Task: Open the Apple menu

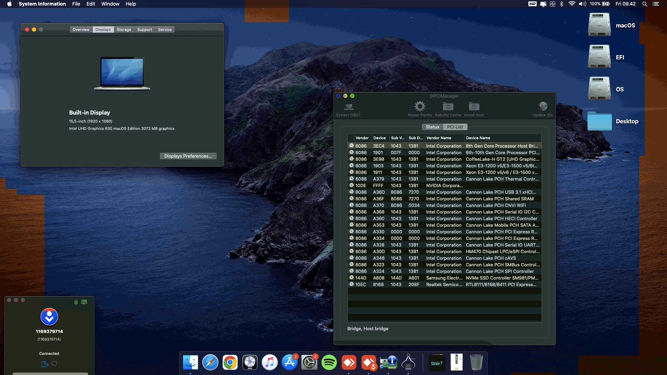Action: [x=9, y=4]
